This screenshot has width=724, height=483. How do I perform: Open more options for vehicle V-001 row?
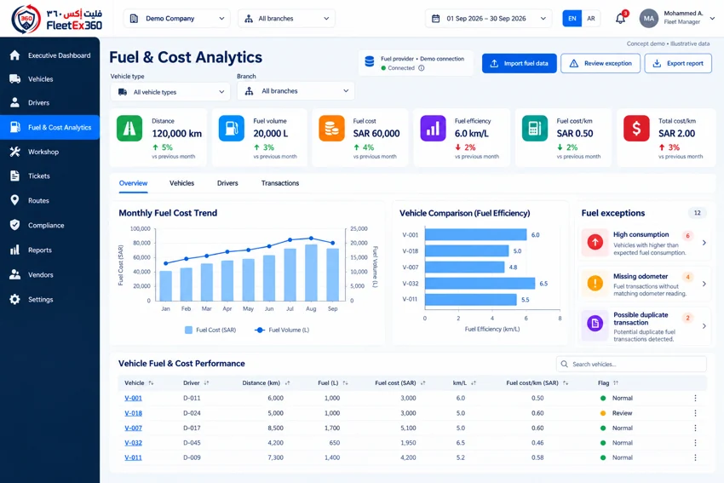tap(695, 398)
